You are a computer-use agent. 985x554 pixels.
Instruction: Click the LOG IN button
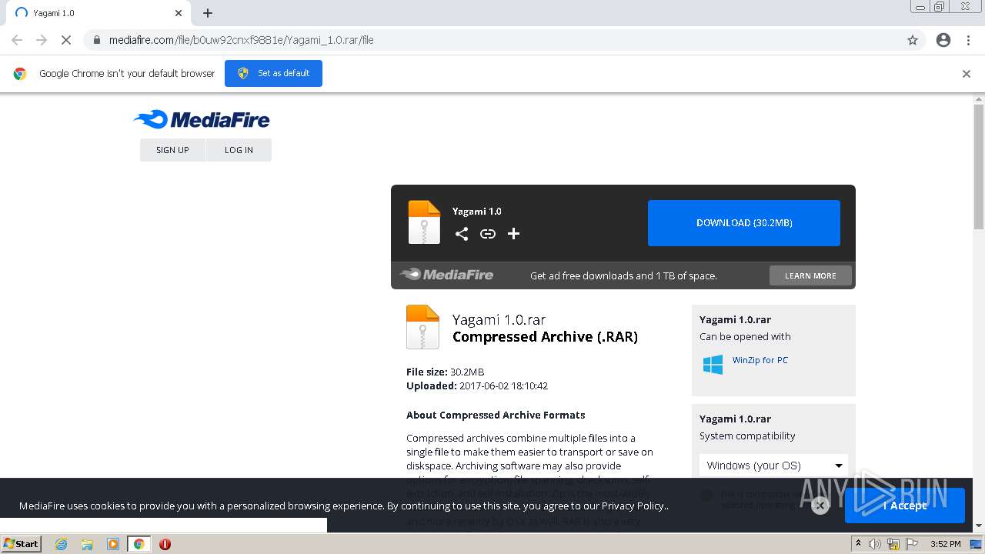239,150
